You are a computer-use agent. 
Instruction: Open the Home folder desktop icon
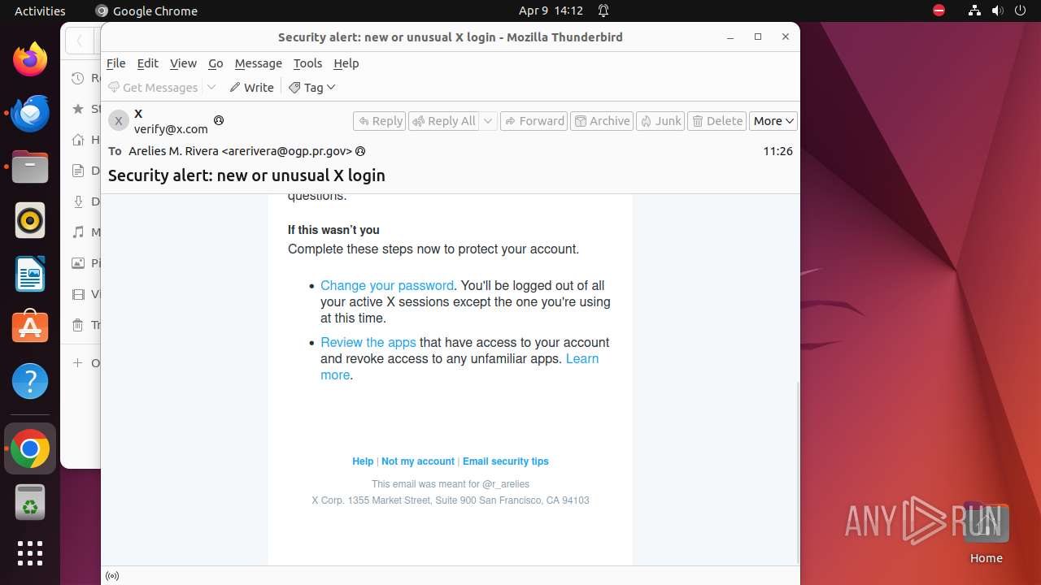pyautogui.click(x=986, y=531)
